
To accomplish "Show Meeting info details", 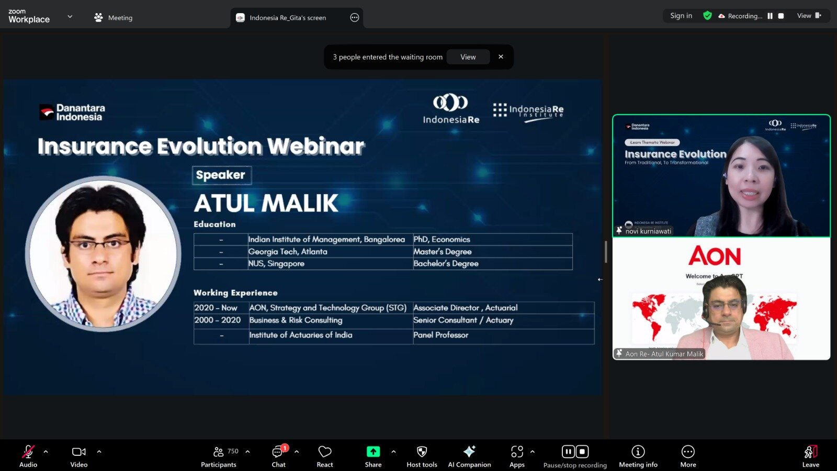I will click(x=638, y=456).
